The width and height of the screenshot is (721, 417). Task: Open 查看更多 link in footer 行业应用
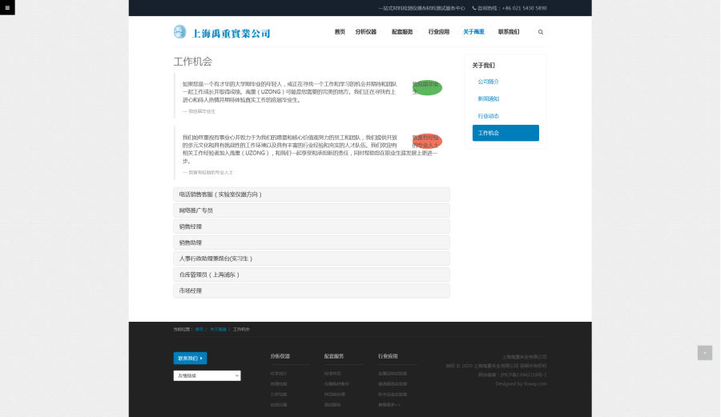pos(389,404)
